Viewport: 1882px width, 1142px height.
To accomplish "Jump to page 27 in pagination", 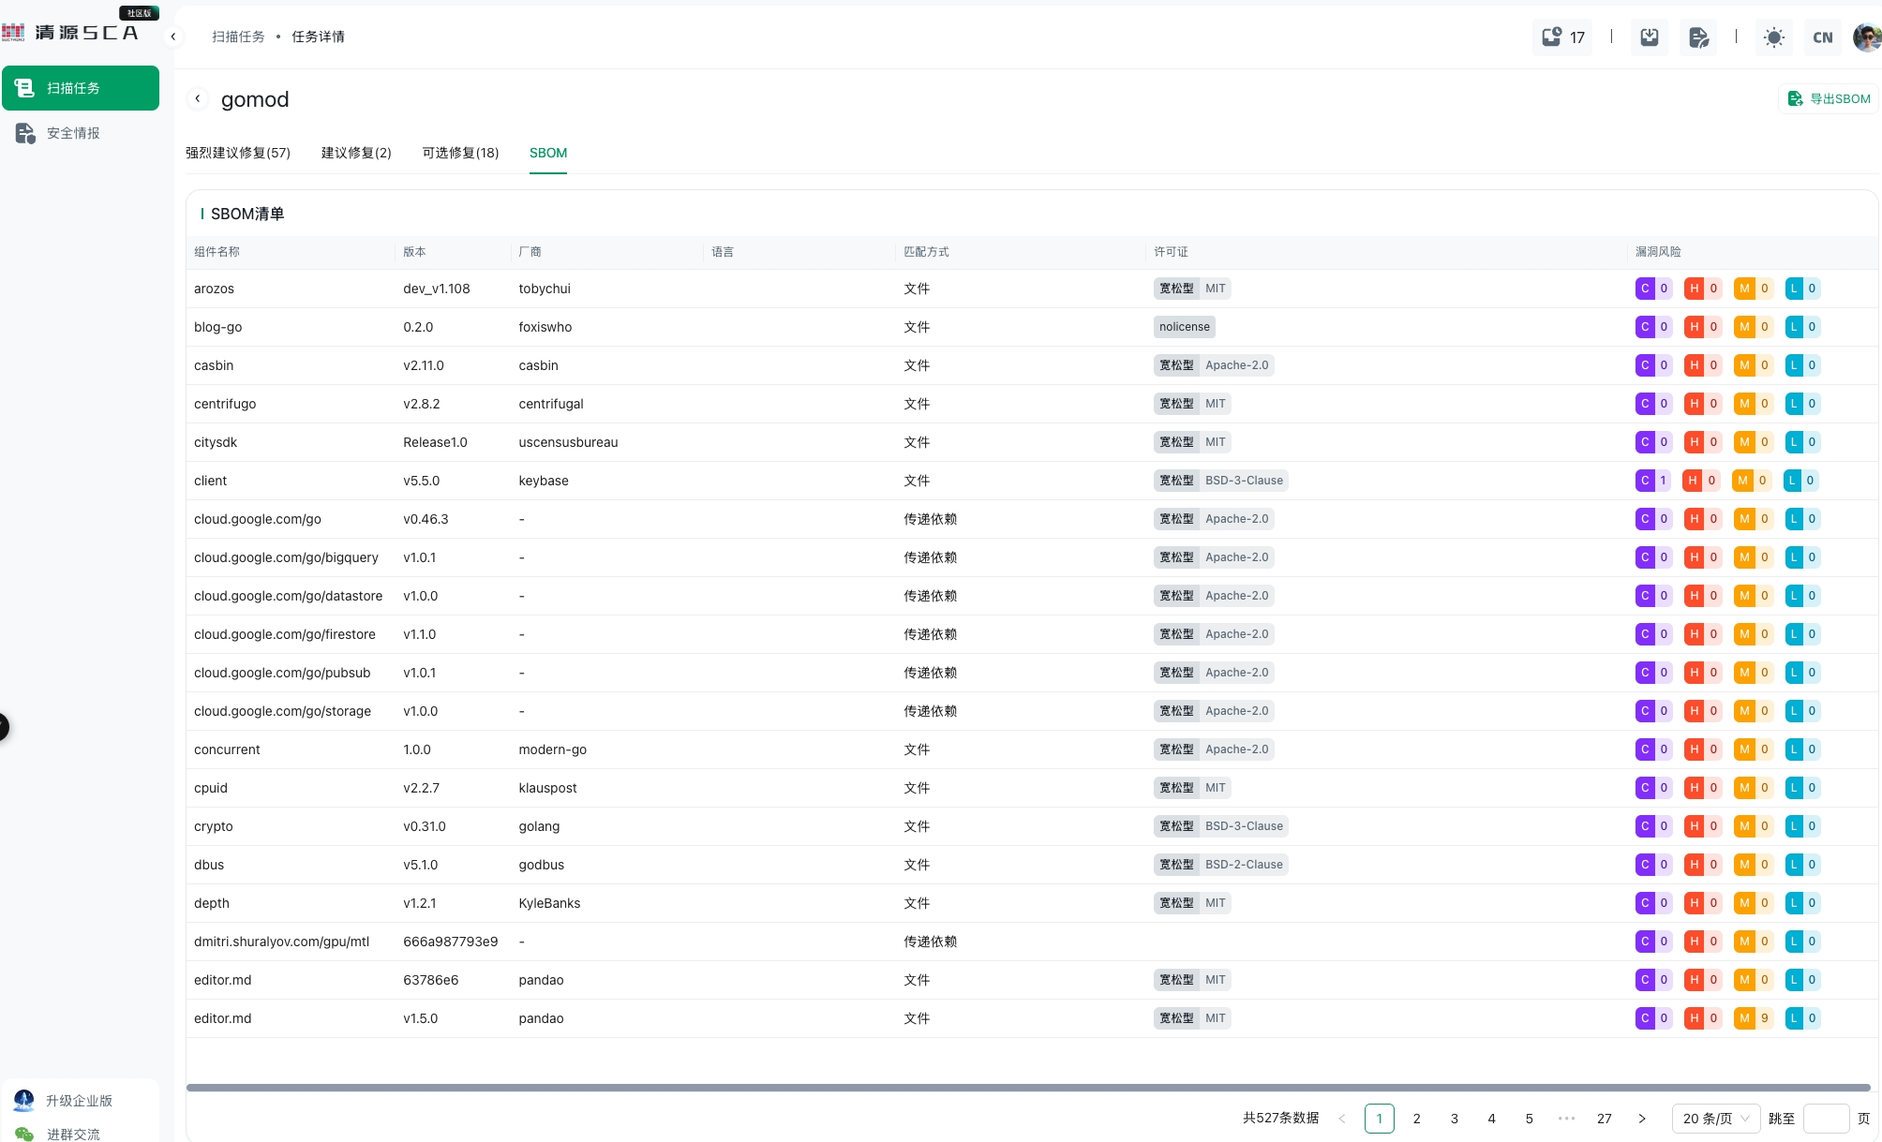I will pyautogui.click(x=1605, y=1119).
